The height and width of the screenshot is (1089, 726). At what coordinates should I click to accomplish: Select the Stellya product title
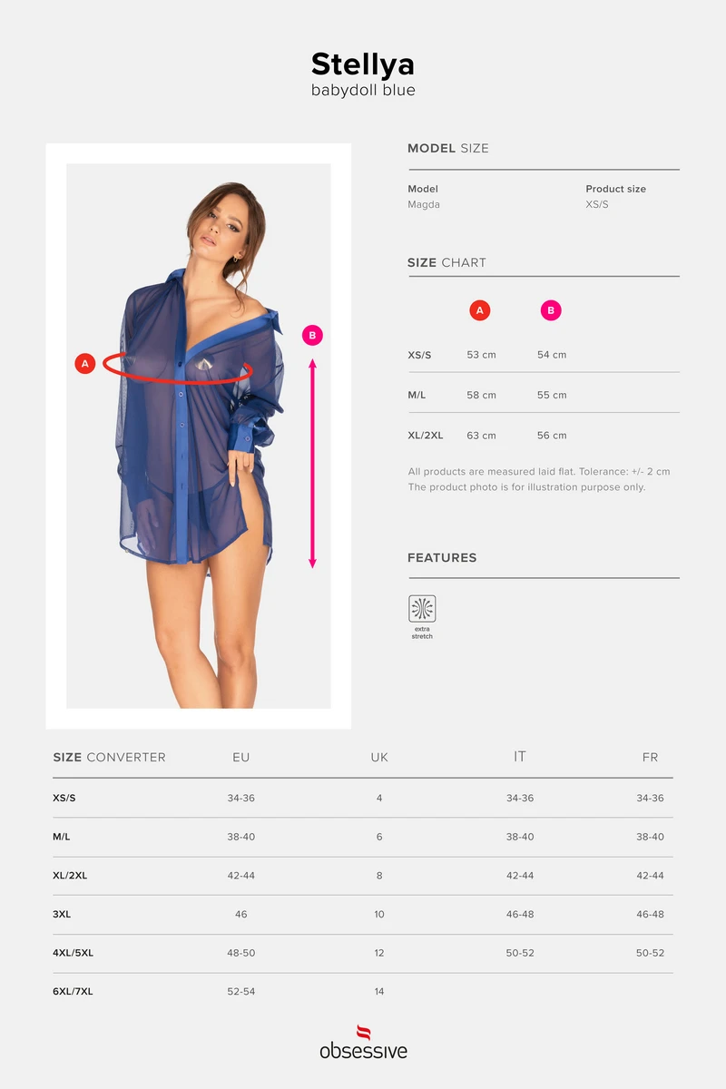tap(363, 64)
